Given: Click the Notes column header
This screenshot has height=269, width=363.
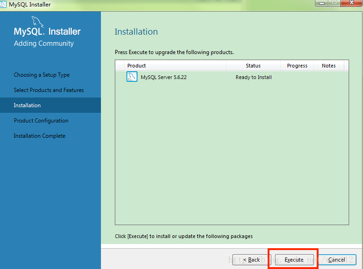Looking at the screenshot, I should (329, 66).
